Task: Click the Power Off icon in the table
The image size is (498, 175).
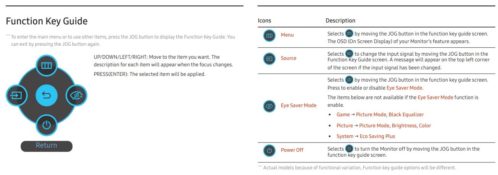Action: tap(269, 150)
